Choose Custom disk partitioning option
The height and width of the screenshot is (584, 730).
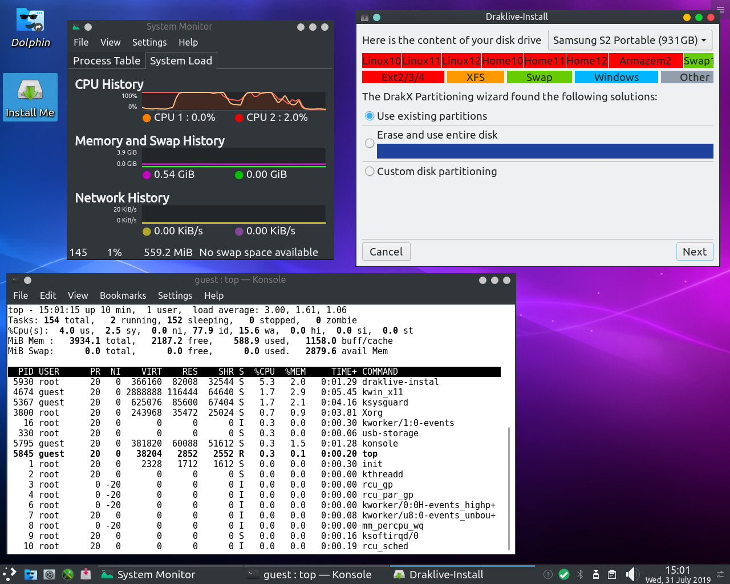tap(370, 172)
